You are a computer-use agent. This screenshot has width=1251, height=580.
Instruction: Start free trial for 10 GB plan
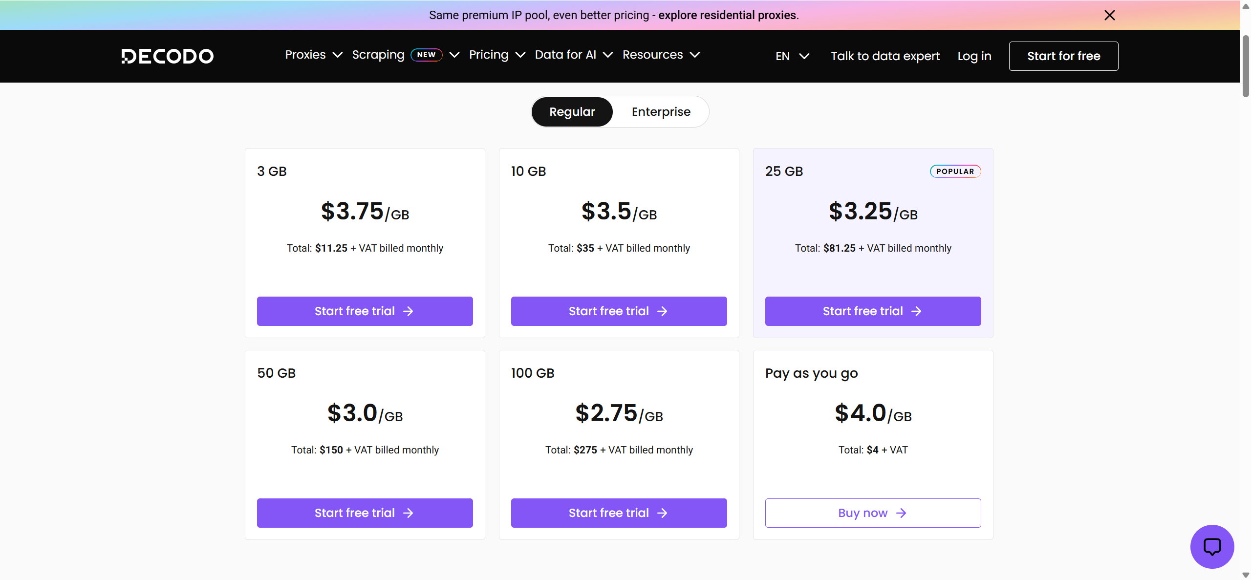click(x=619, y=311)
